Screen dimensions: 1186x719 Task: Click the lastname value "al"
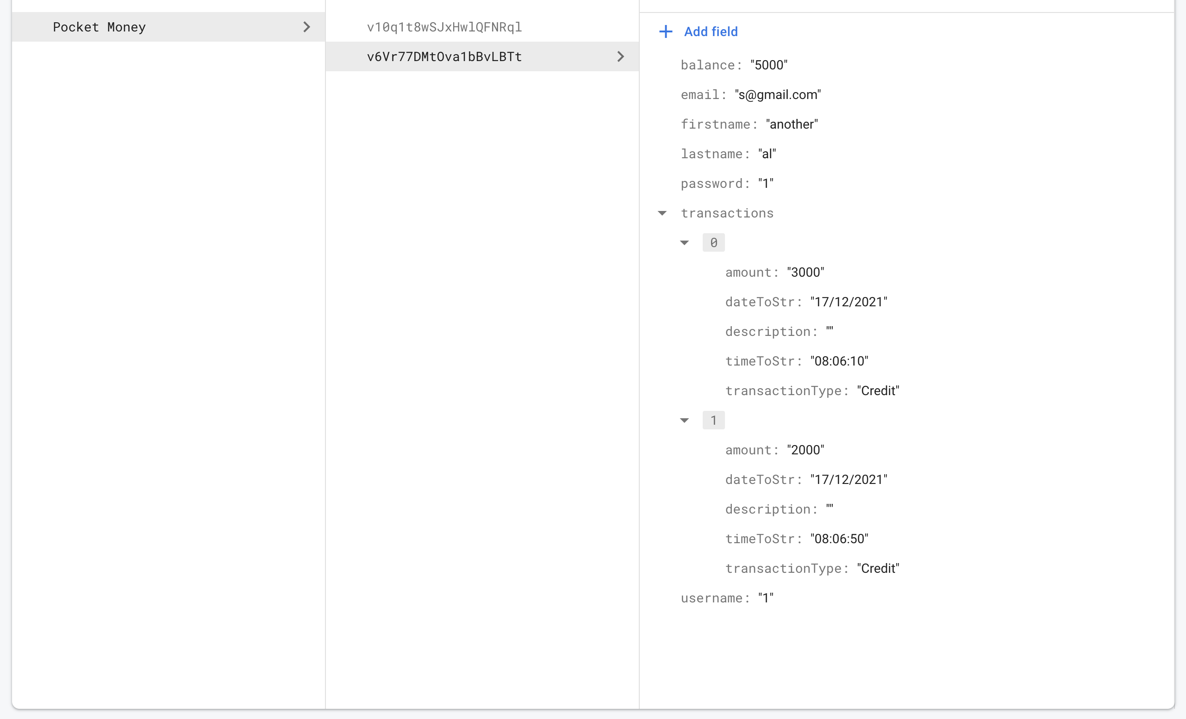click(x=767, y=154)
